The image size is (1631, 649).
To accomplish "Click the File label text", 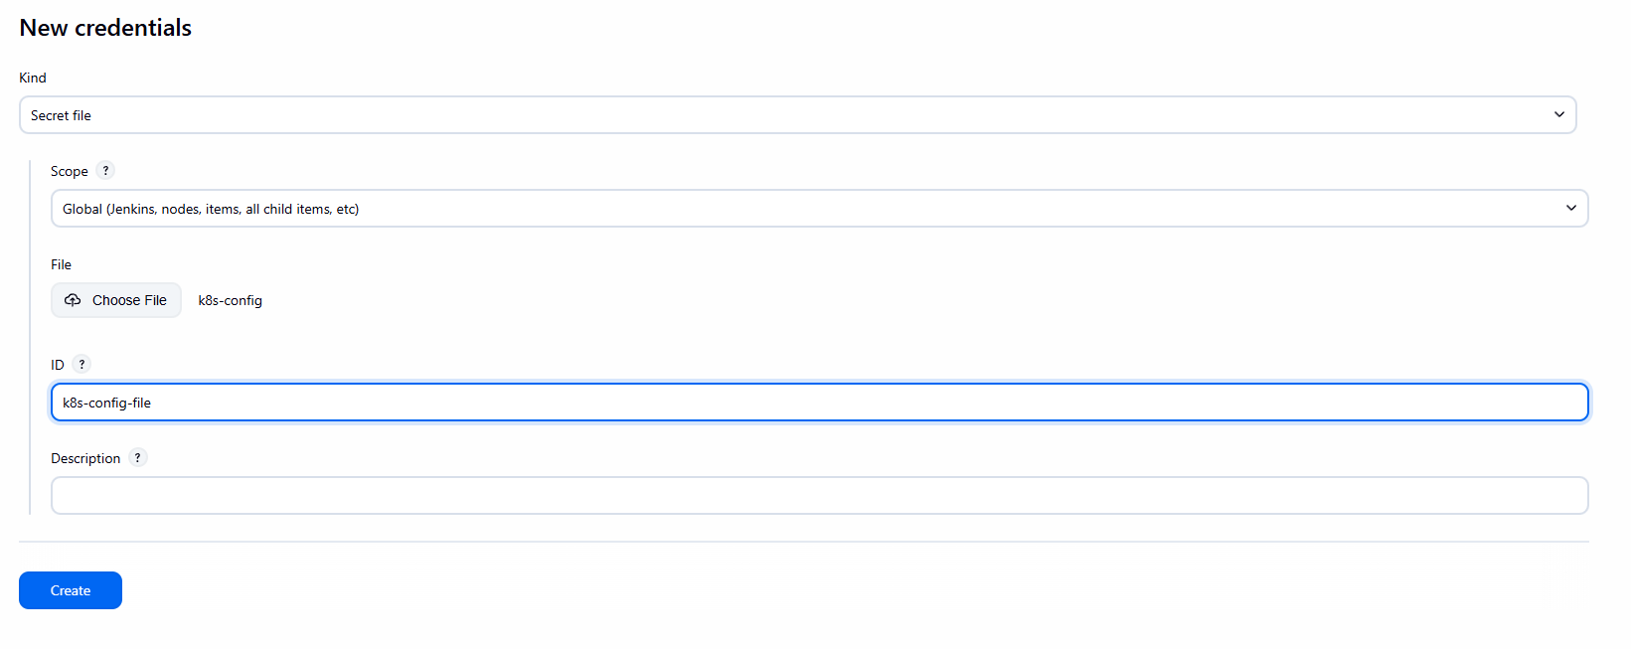I will (62, 264).
